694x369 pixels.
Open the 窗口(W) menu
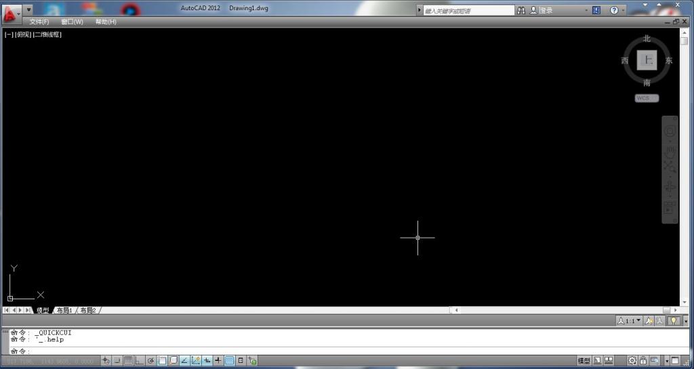pos(72,22)
